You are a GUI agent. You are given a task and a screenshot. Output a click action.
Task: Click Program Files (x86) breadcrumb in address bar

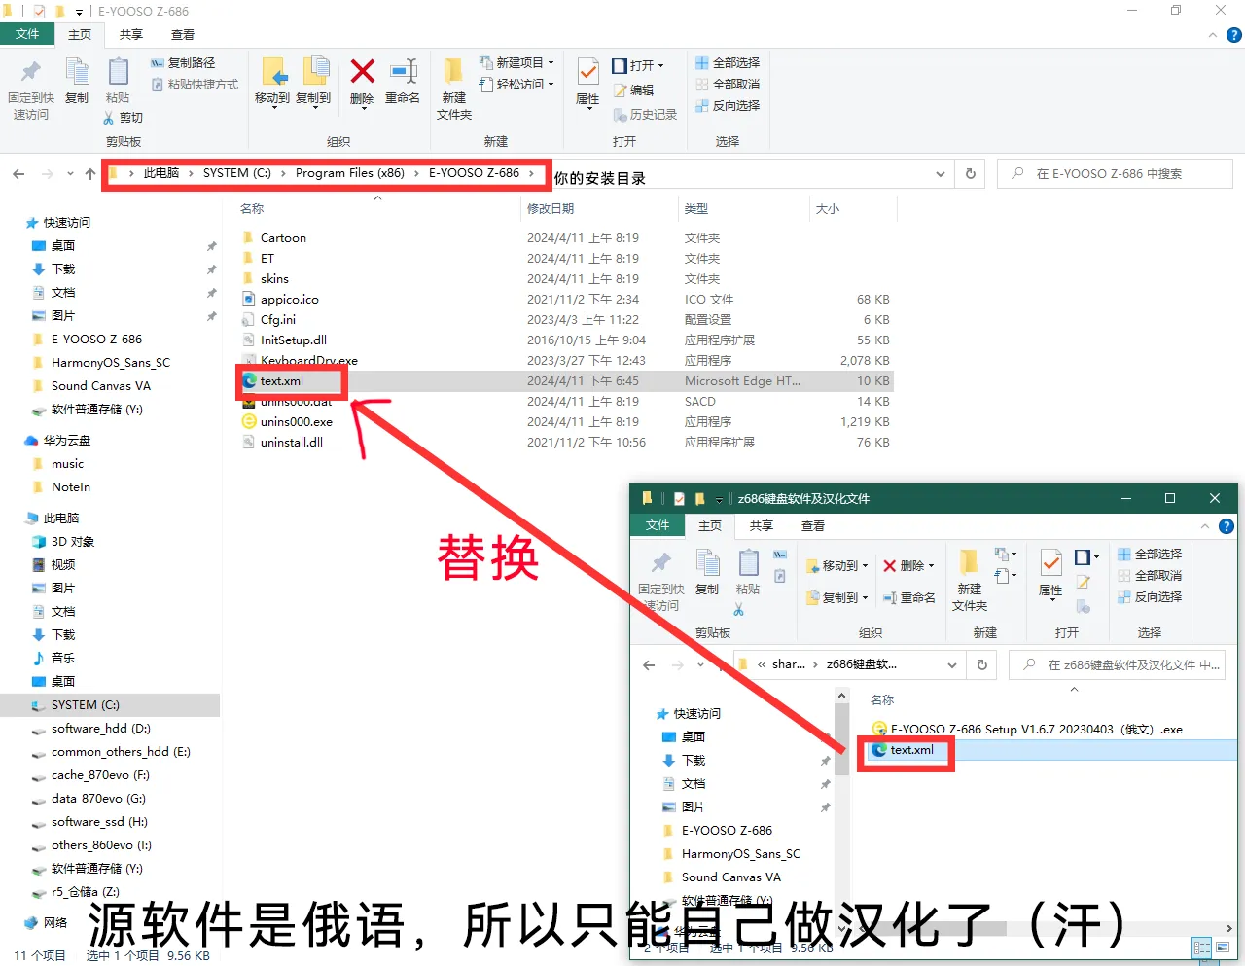pos(350,173)
